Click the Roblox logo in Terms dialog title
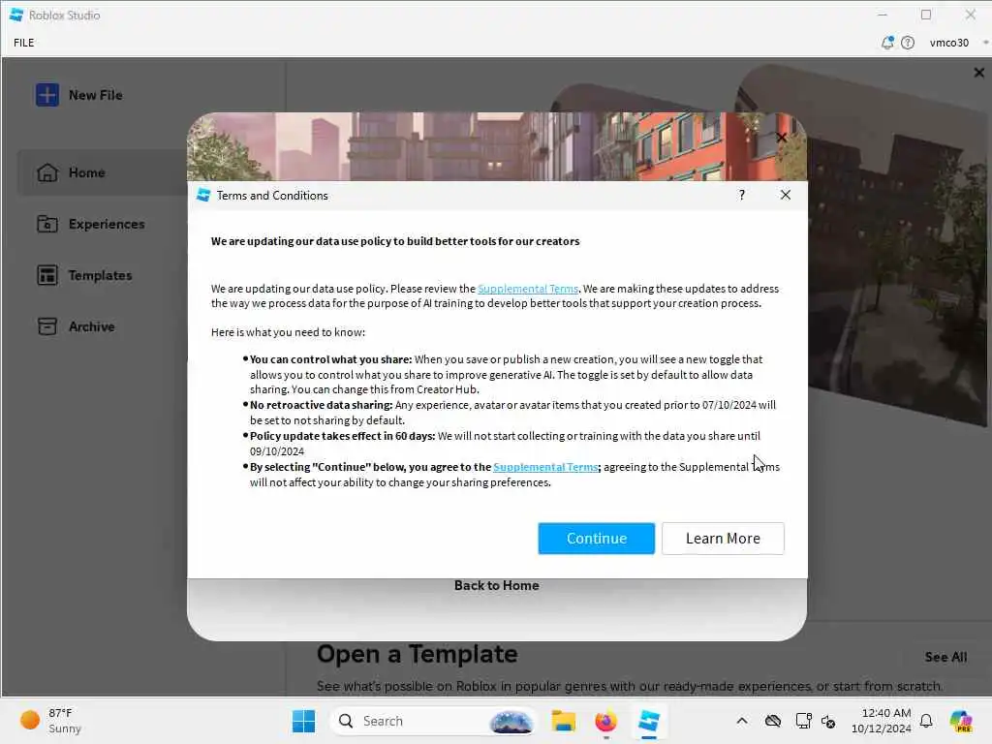The width and height of the screenshot is (992, 744). pos(203,195)
